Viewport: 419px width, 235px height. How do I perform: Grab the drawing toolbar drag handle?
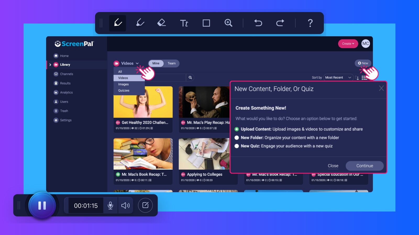101,23
